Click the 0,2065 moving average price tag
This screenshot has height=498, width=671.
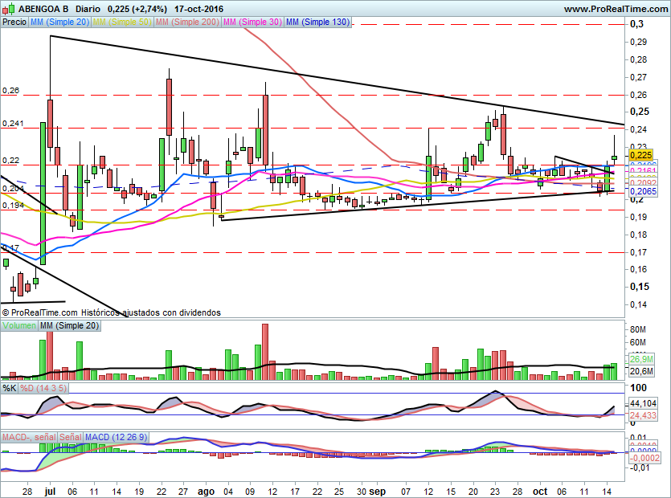pyautogui.click(x=643, y=191)
